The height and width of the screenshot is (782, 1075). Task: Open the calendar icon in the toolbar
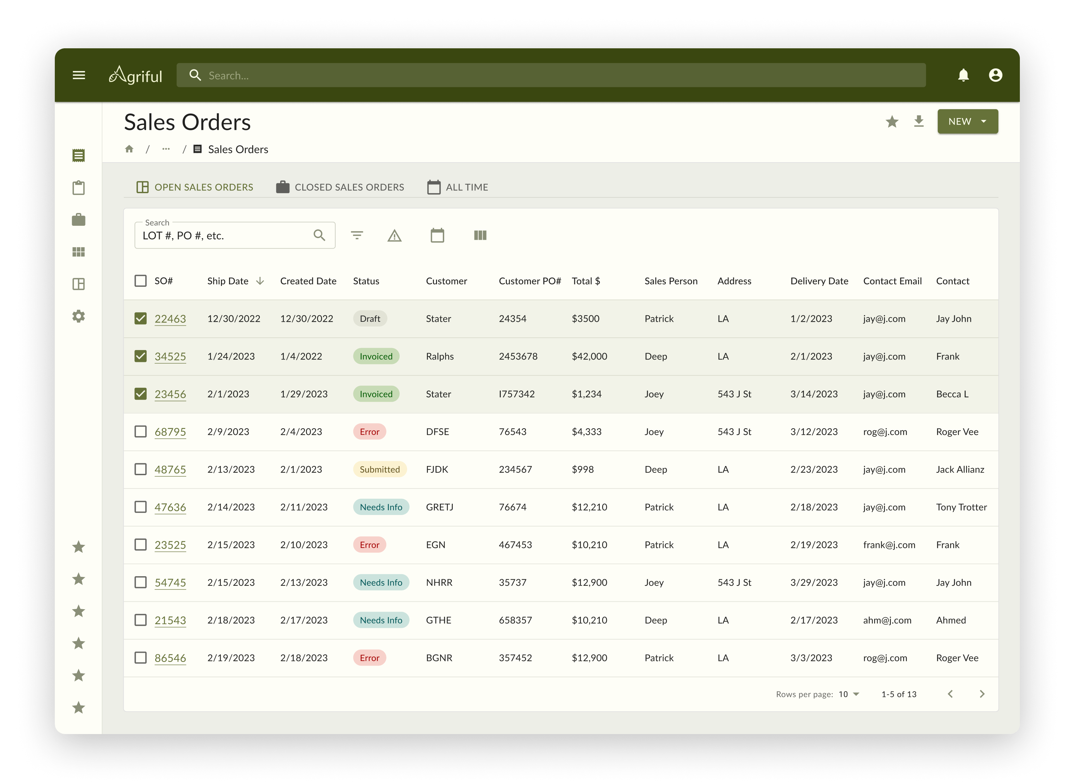(x=437, y=235)
